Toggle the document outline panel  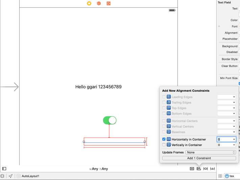4,168
